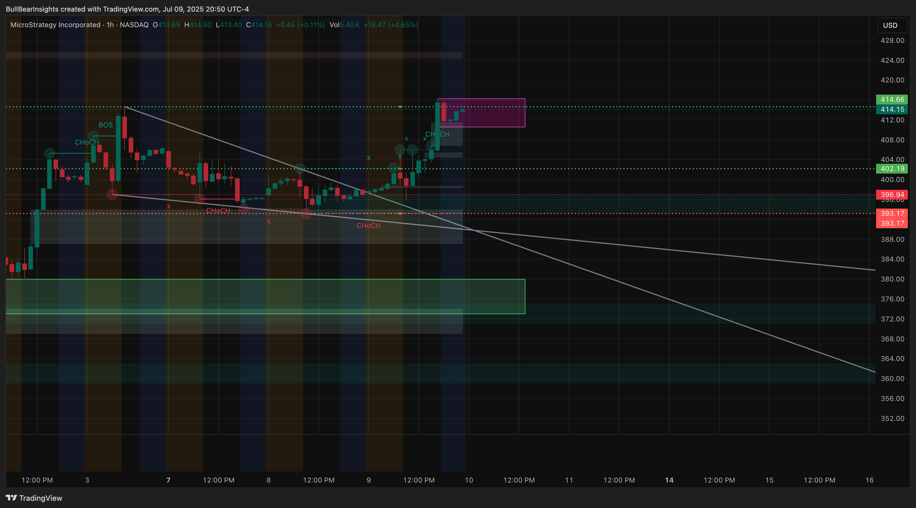Click the BullBearInsights attribution header text
The image size is (916, 508).
[x=127, y=9]
